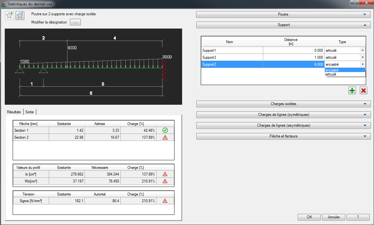Select the Résultats tab
374x225 pixels.
pyautogui.click(x=14, y=112)
